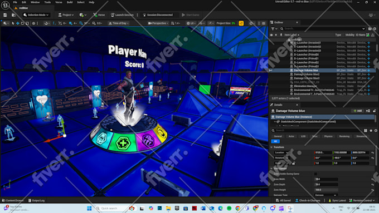Screen dimensions: 379x213
Task: Select D-Launcher (Primal)0 in Outliner
Action: coord(306,55)
